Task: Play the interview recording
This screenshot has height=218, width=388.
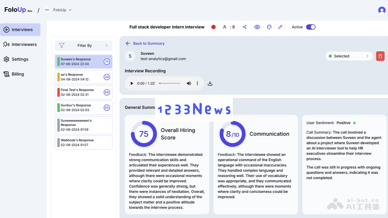Action: (x=132, y=83)
